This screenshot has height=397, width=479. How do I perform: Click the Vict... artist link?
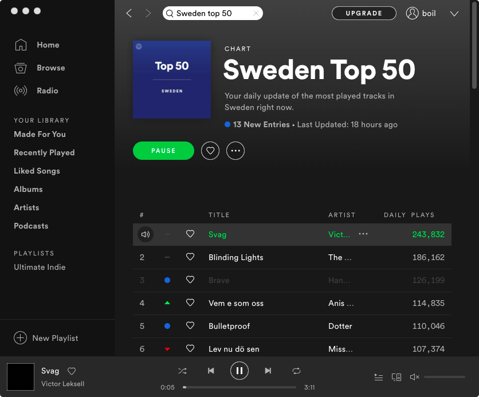click(x=339, y=234)
